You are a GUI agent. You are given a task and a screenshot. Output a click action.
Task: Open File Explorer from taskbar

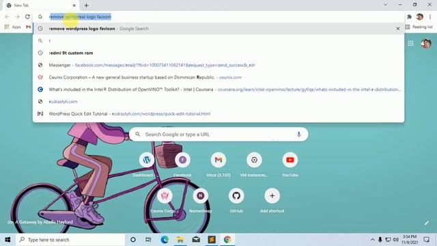[180, 240]
